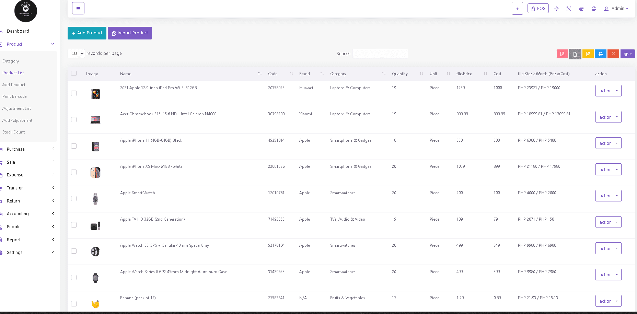
Task: Open the Dashboard from the sidebar
Action: 18,31
